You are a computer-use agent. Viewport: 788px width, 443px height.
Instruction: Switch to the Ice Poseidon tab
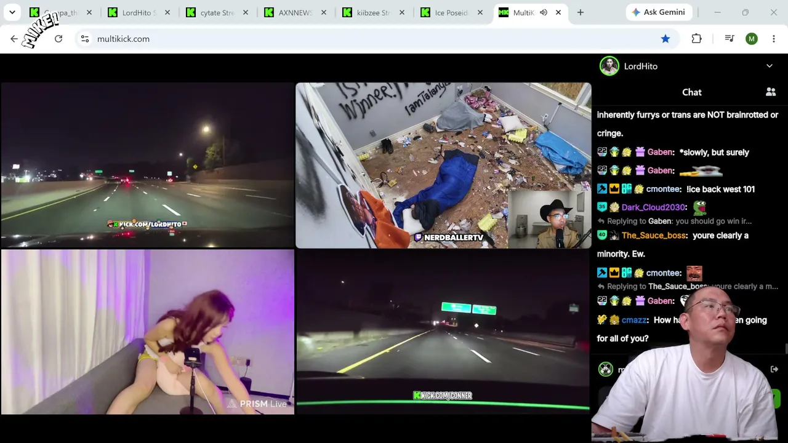(x=452, y=12)
